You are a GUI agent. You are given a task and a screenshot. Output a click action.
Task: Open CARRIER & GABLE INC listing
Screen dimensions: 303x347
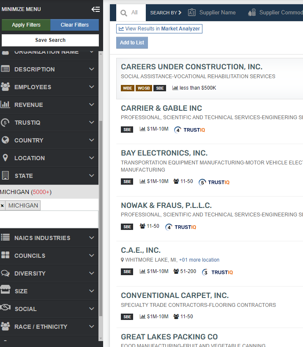point(161,108)
